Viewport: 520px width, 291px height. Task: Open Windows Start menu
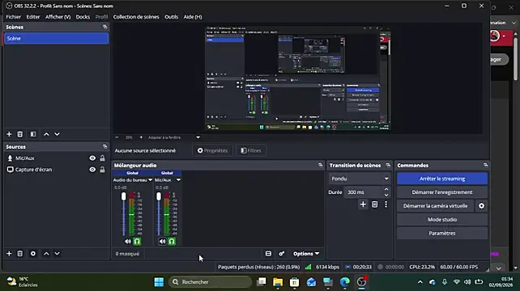pos(159,282)
